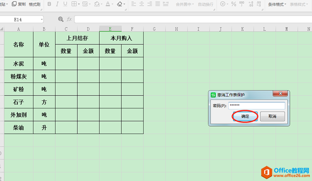Viewport: 312px width, 181px height.
Task: Open the eraser clear dropdown arrow
Action: tap(124, 4)
